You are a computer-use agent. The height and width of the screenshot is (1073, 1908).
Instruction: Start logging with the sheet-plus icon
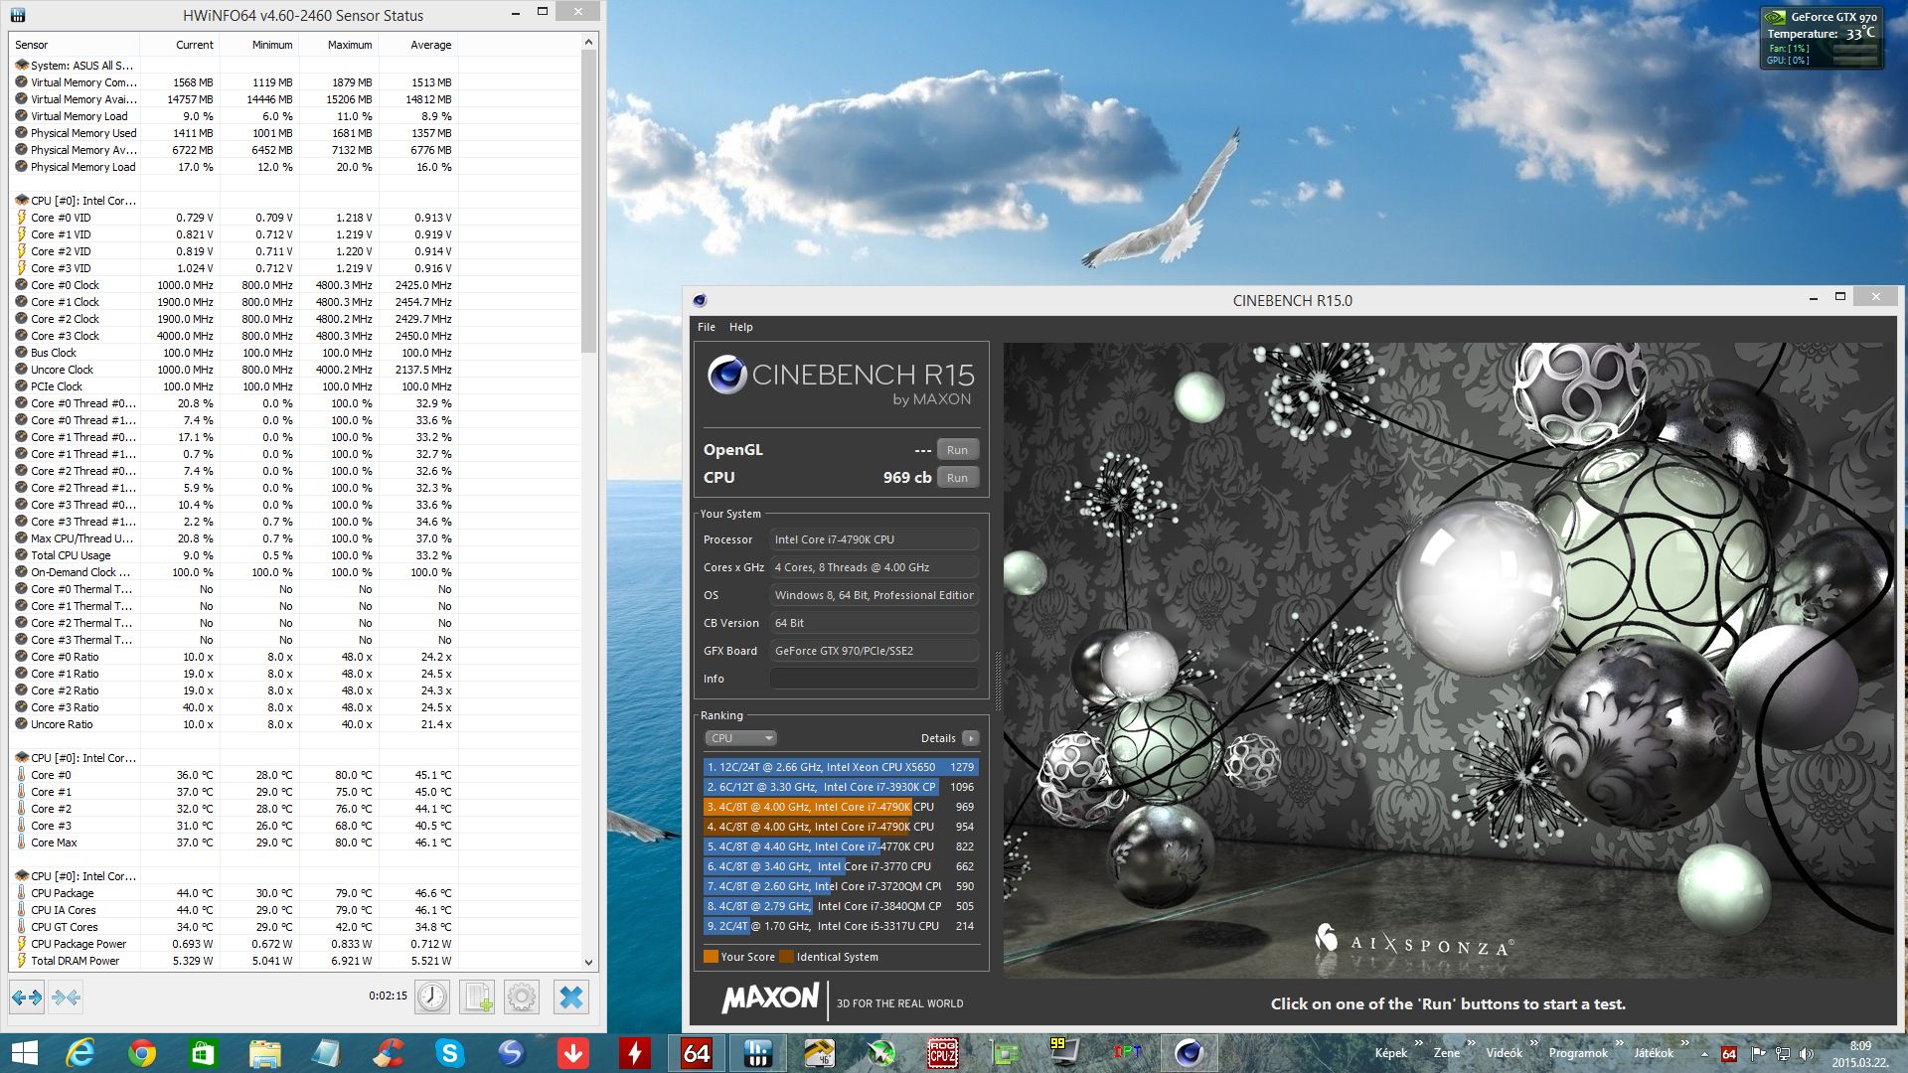[x=477, y=996]
